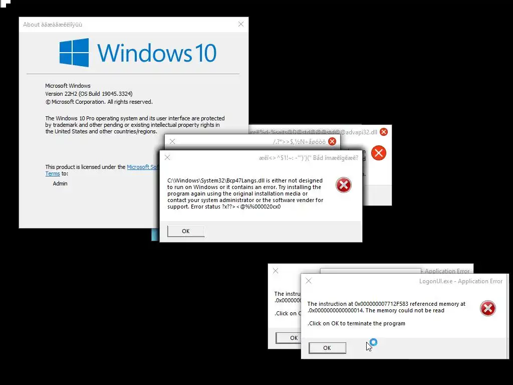Click red close circle on advapi32.dll title bar
The image size is (513, 385).
pyautogui.click(x=384, y=132)
